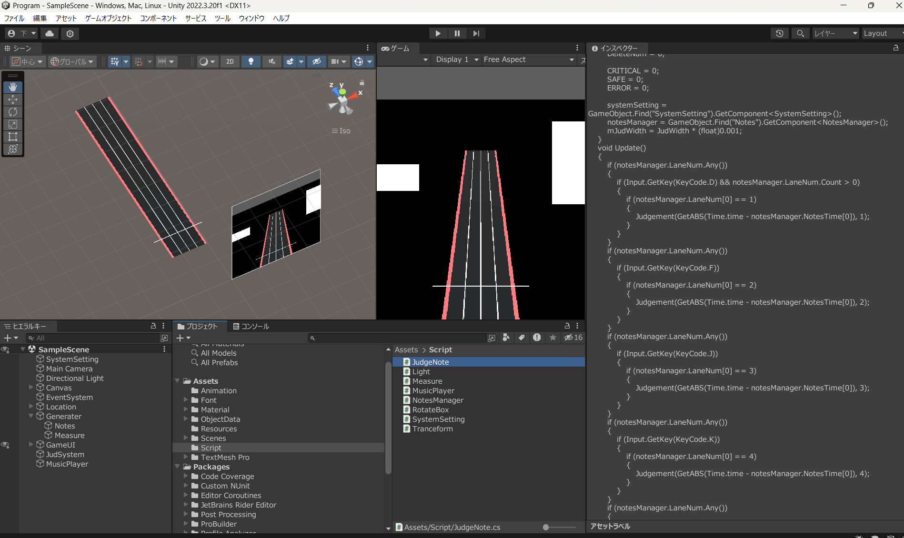Image resolution: width=904 pixels, height=538 pixels.
Task: Select JudSystem in hierarchy
Action: pos(65,454)
